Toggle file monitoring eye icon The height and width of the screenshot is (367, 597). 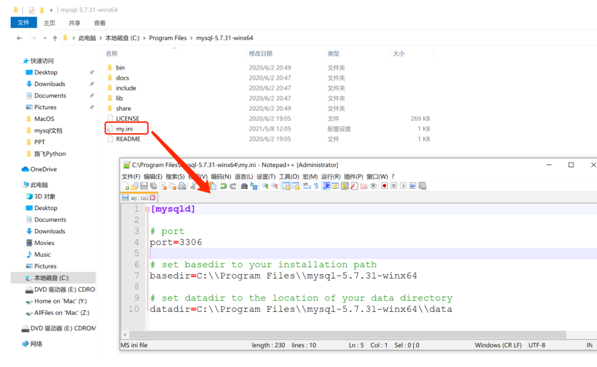pos(373,186)
